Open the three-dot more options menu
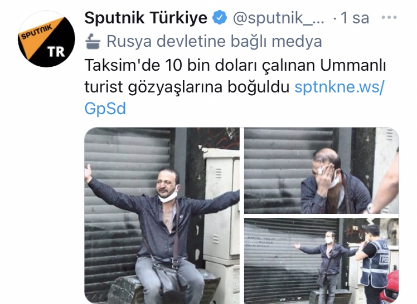 pyautogui.click(x=389, y=17)
